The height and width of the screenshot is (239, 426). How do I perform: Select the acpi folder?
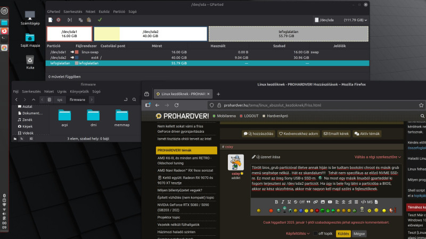coord(64,118)
